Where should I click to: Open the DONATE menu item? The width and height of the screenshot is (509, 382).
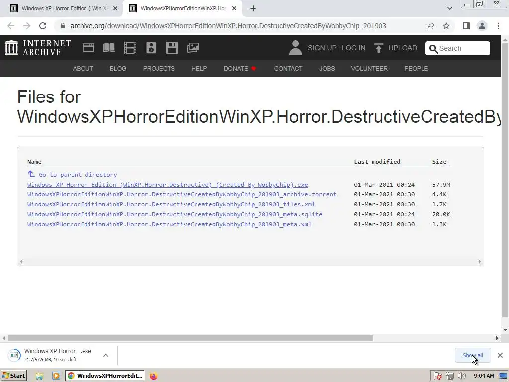tap(240, 69)
